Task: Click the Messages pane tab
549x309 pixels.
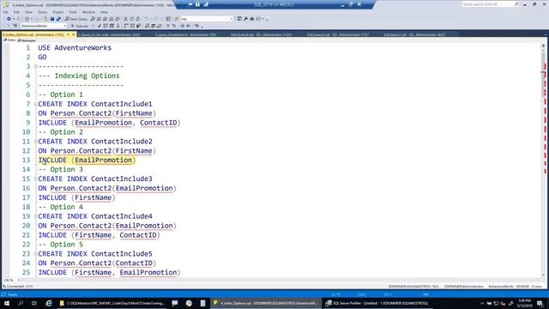Action: coord(27,40)
